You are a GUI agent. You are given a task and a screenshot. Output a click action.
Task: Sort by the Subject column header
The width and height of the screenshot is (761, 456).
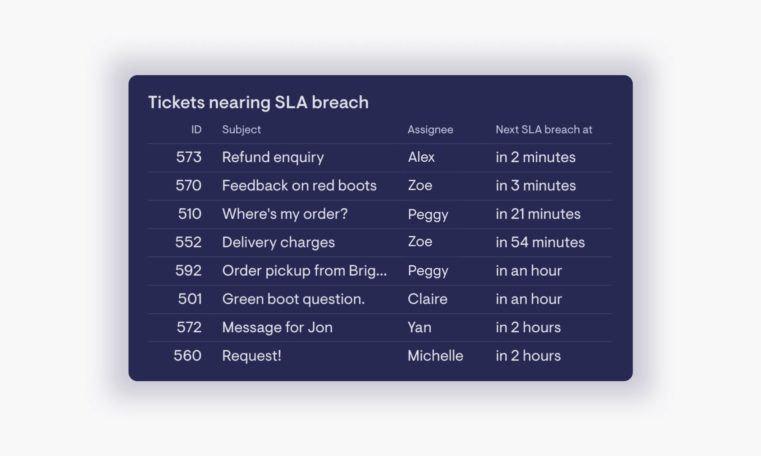coord(241,130)
